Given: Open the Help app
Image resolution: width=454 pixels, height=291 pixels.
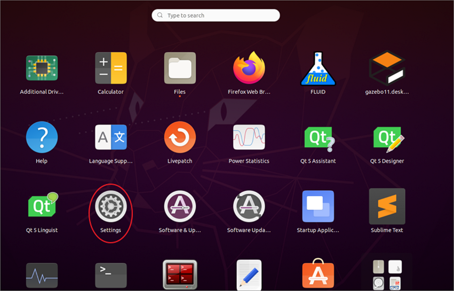Looking at the screenshot, I should [42, 137].
